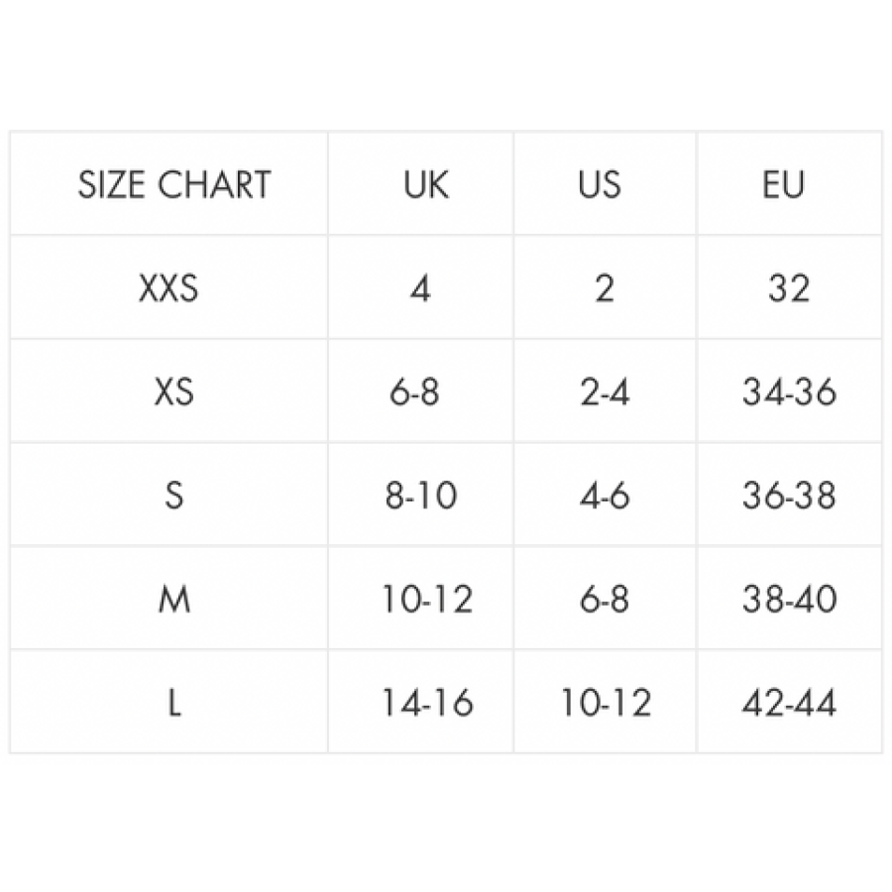Select EU 34-36 cell
Viewport: 892px width, 892px height.
tap(789, 393)
